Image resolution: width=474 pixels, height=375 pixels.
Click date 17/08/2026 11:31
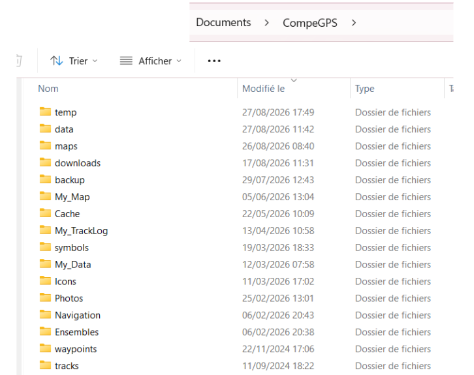(278, 163)
